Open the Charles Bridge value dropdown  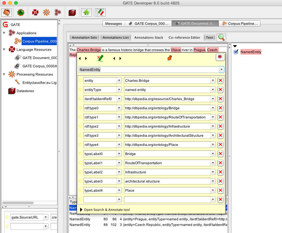pos(213,81)
